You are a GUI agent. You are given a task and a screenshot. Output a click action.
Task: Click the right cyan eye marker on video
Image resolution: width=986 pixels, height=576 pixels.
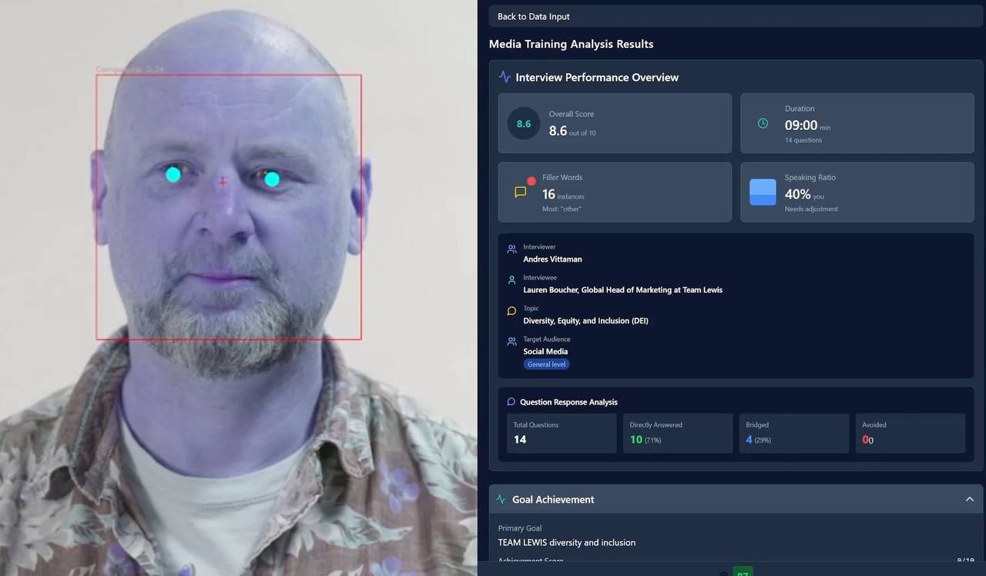point(272,179)
